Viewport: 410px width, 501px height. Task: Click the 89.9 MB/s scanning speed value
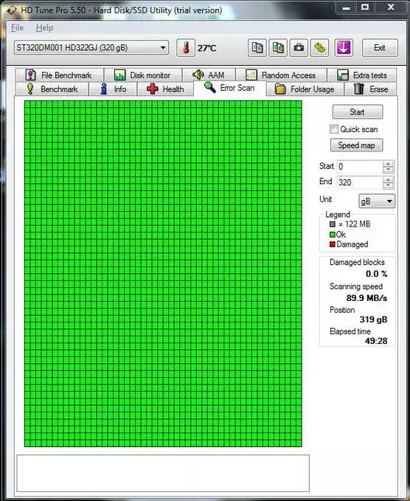(x=366, y=298)
